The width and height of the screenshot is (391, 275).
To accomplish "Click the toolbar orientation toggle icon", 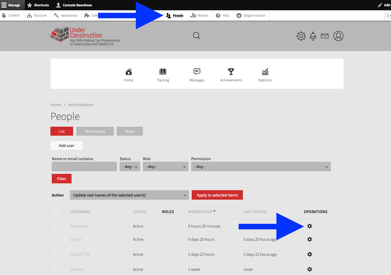I will (x=388, y=16).
